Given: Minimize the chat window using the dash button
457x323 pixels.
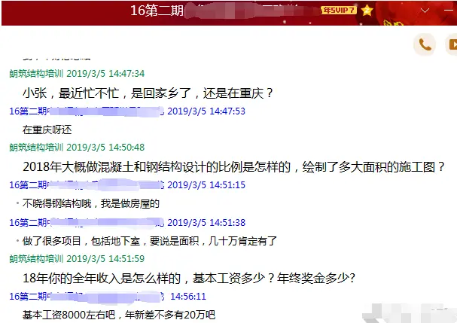Looking at the screenshot, I should pyautogui.click(x=449, y=11).
